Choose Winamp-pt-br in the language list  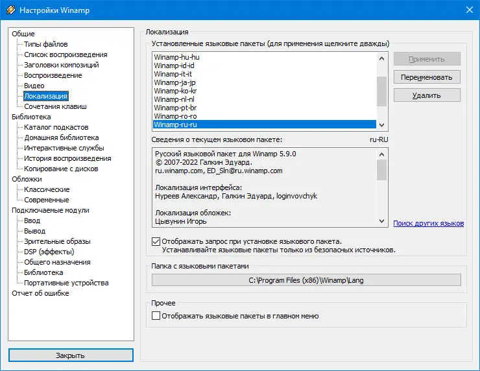click(172, 108)
